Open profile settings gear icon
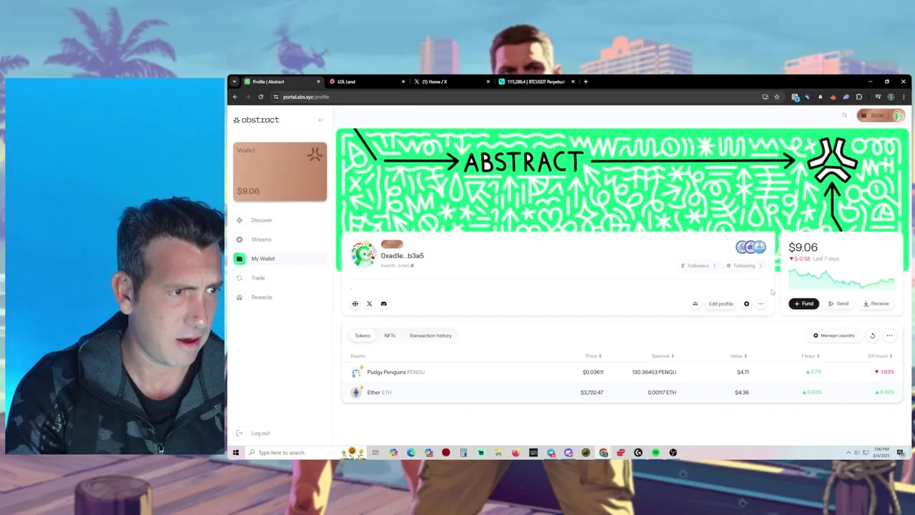Screen dimensions: 915x515 pos(746,304)
